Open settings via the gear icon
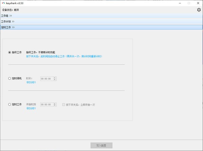The width and height of the screenshot is (203, 151). click(x=199, y=10)
